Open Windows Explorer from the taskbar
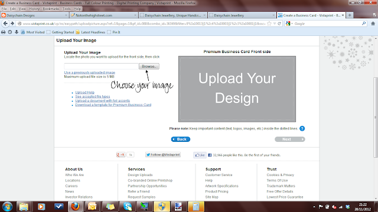 24,207
